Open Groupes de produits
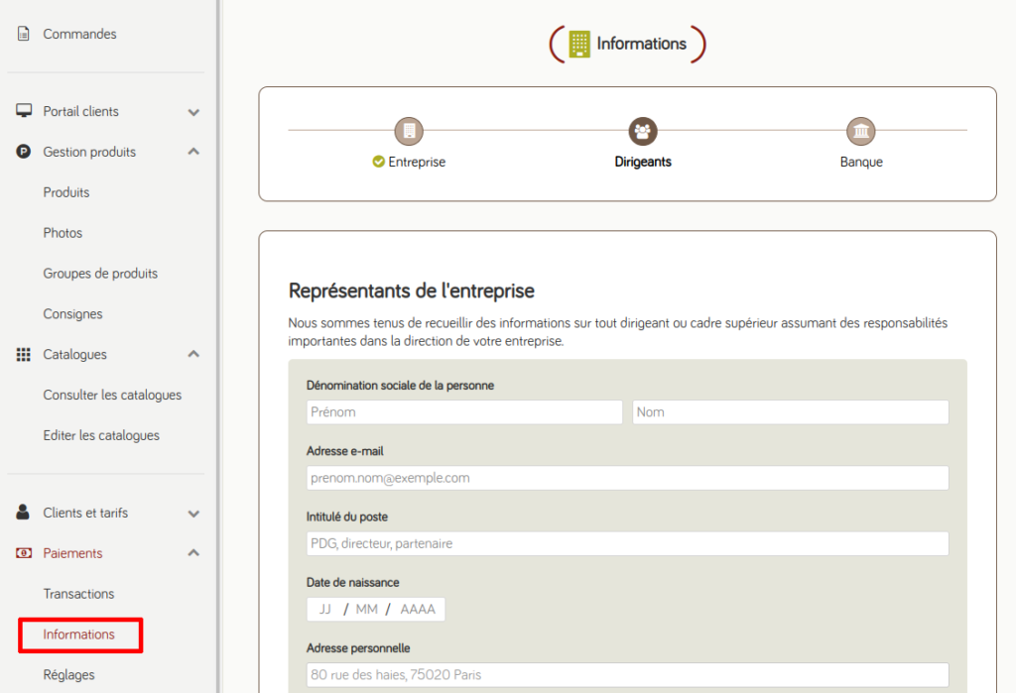 [x=100, y=274]
